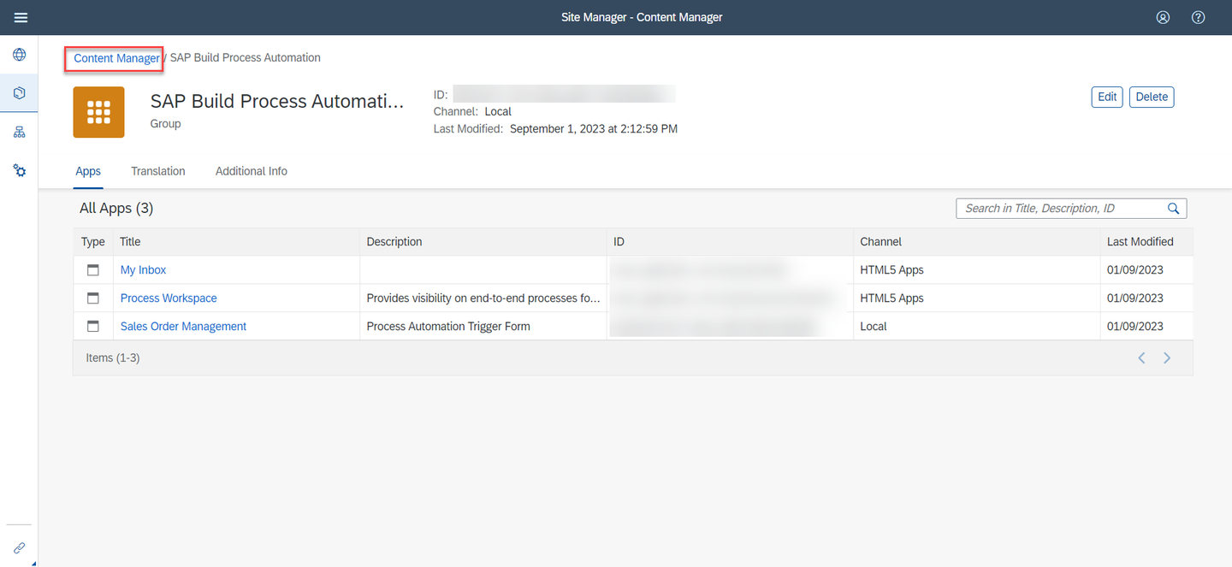The image size is (1232, 567).
Task: Open the hamburger navigation menu
Action: tap(21, 17)
